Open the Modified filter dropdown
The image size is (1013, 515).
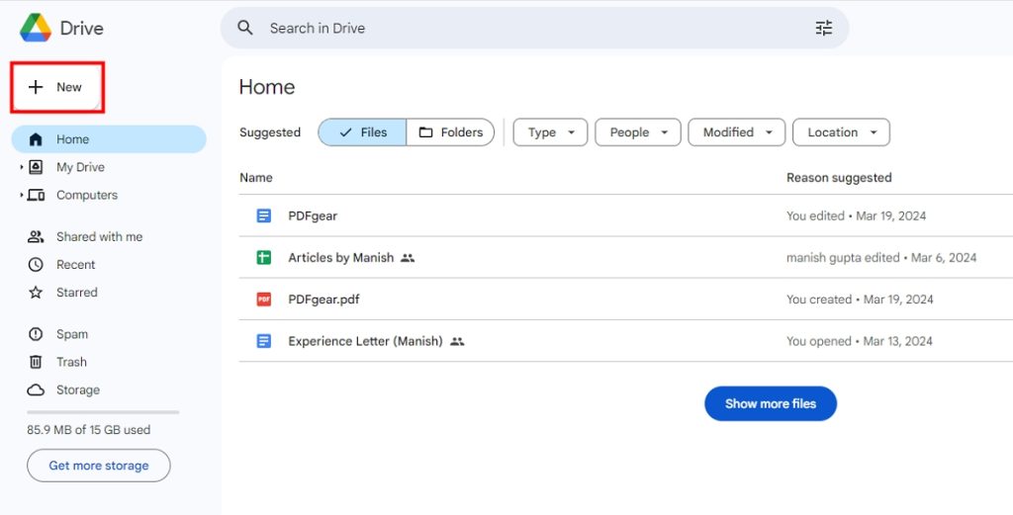[x=737, y=132]
